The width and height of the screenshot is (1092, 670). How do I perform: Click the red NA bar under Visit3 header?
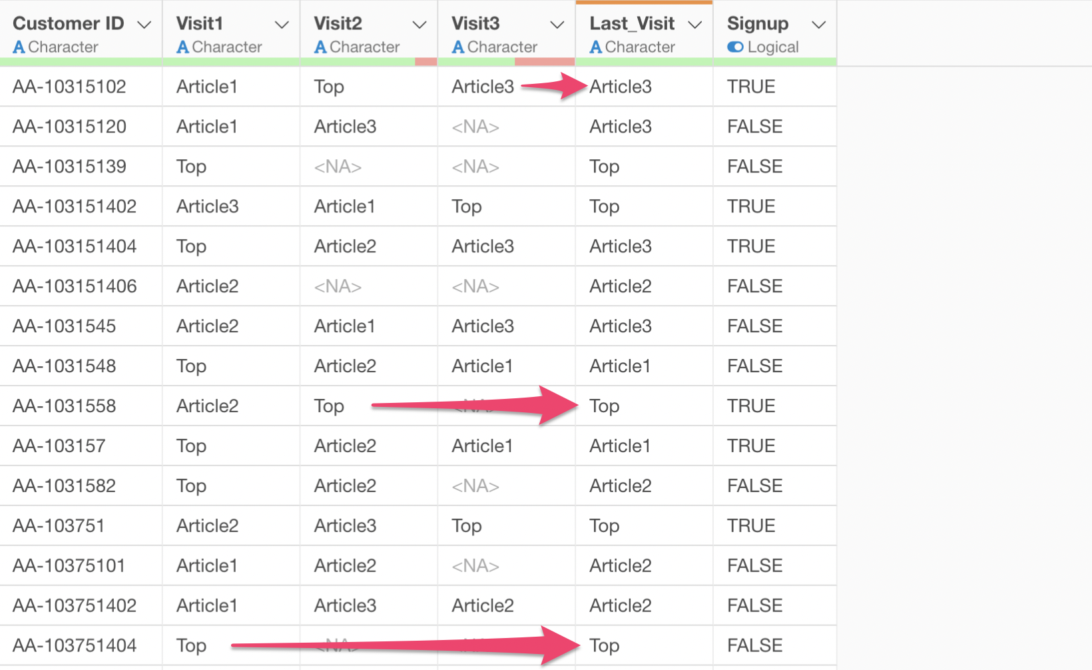545,62
